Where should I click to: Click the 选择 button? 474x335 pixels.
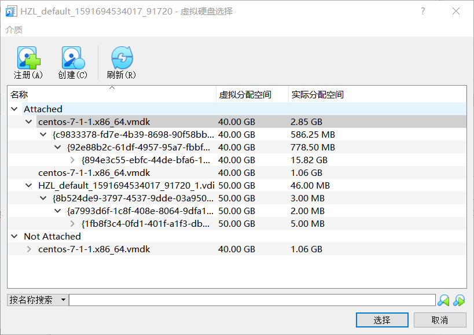pyautogui.click(x=382, y=320)
